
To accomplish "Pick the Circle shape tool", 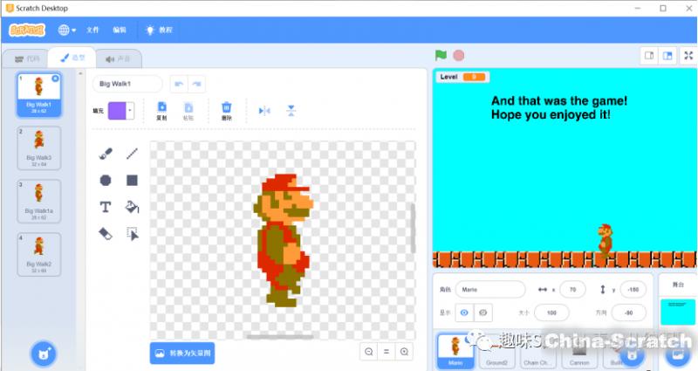I will (x=106, y=180).
